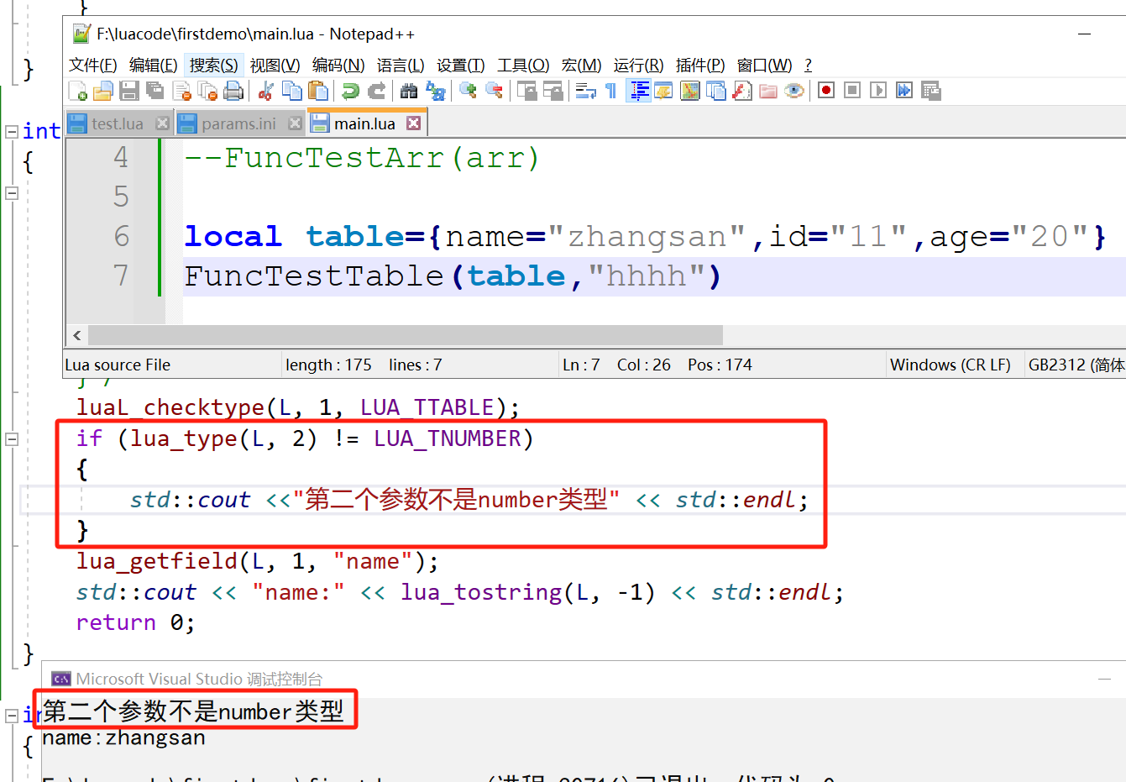Click left arrow of horizontal scrollbar
Screen dimensions: 1126x782
(x=76, y=335)
